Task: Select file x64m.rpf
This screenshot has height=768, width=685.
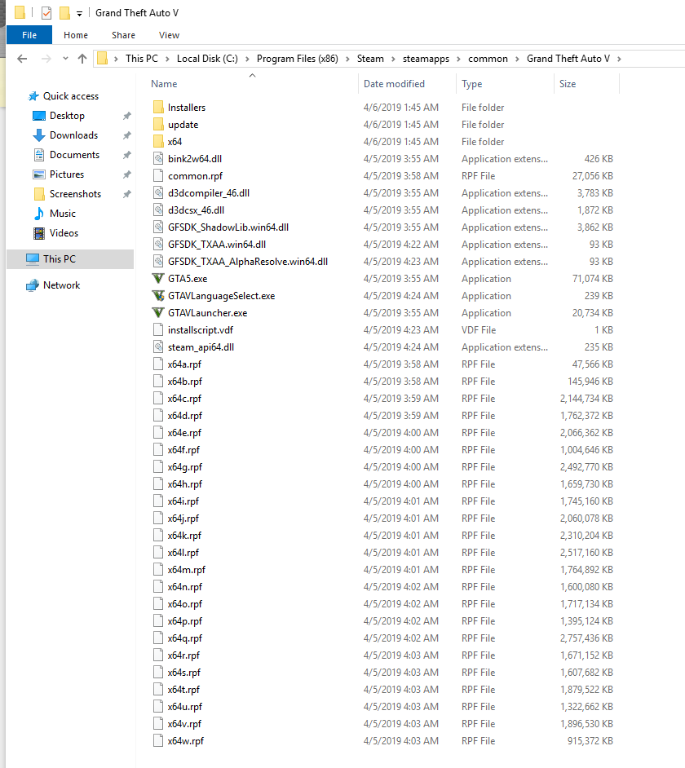Action: [x=186, y=570]
